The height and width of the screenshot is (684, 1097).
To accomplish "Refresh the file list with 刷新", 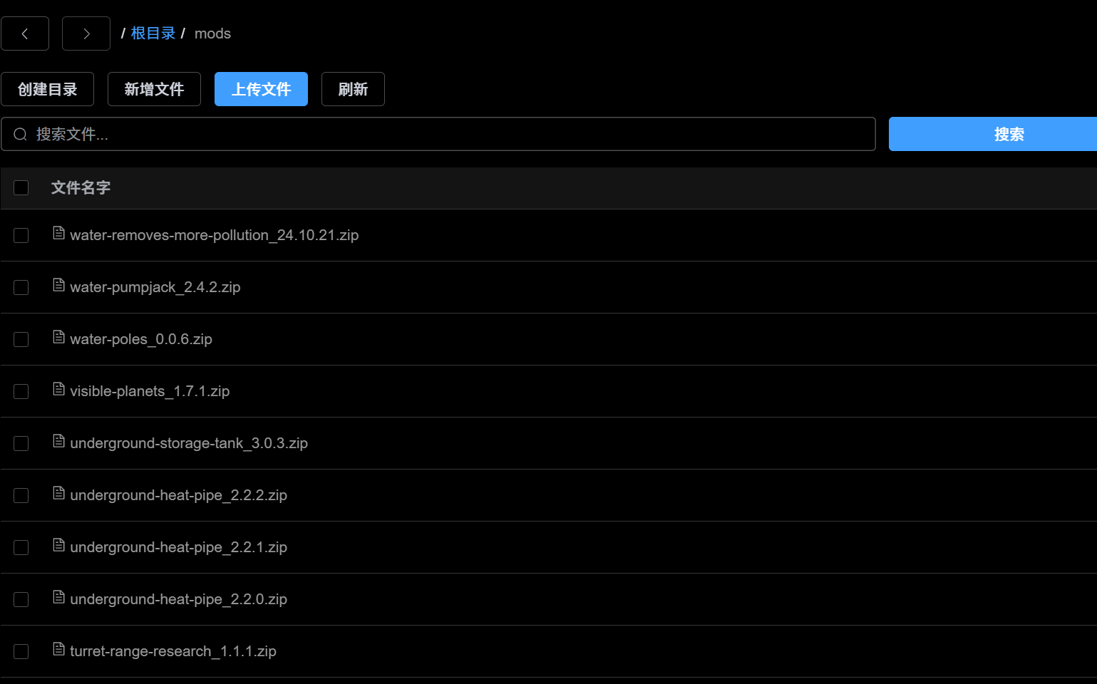I will [353, 89].
